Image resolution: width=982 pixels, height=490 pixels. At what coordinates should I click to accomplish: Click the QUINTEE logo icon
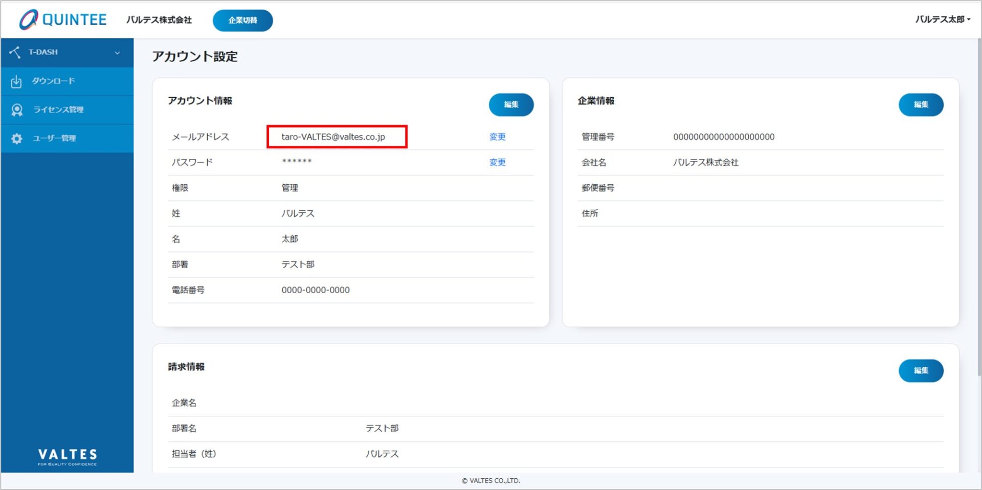point(29,19)
